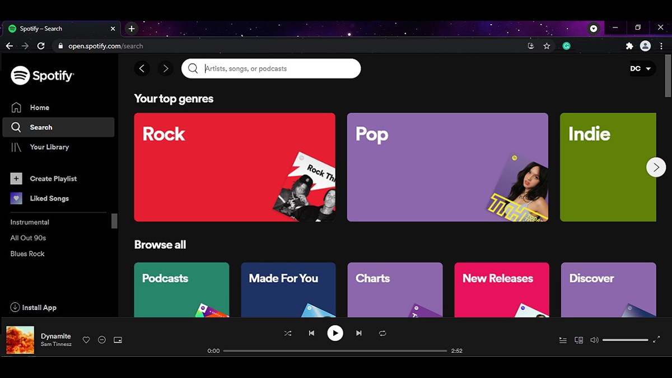This screenshot has height=378, width=672.
Task: Click the green Grammarly extension icon
Action: tap(567, 46)
